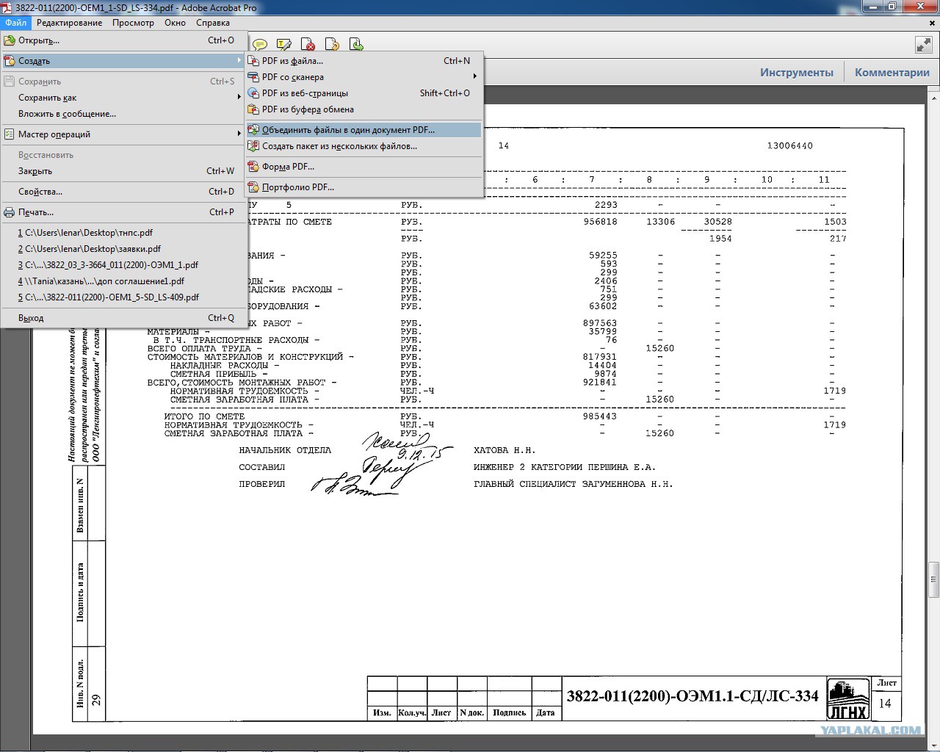Click the checklist icon beside Мастер операций

pos(10,134)
